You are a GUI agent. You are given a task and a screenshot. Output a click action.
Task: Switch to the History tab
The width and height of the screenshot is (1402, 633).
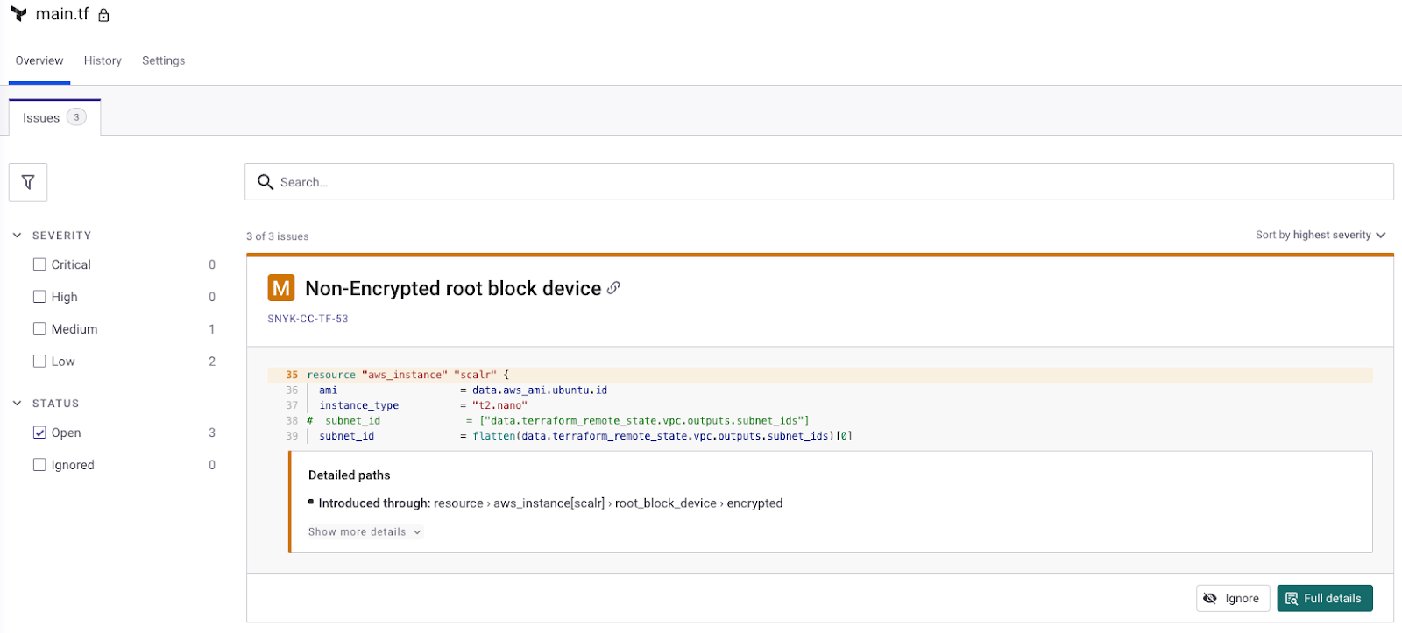click(103, 60)
